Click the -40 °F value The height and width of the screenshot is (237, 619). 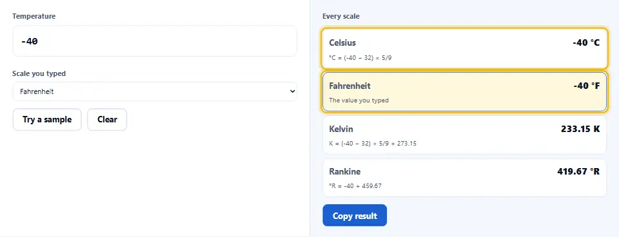[x=587, y=86]
